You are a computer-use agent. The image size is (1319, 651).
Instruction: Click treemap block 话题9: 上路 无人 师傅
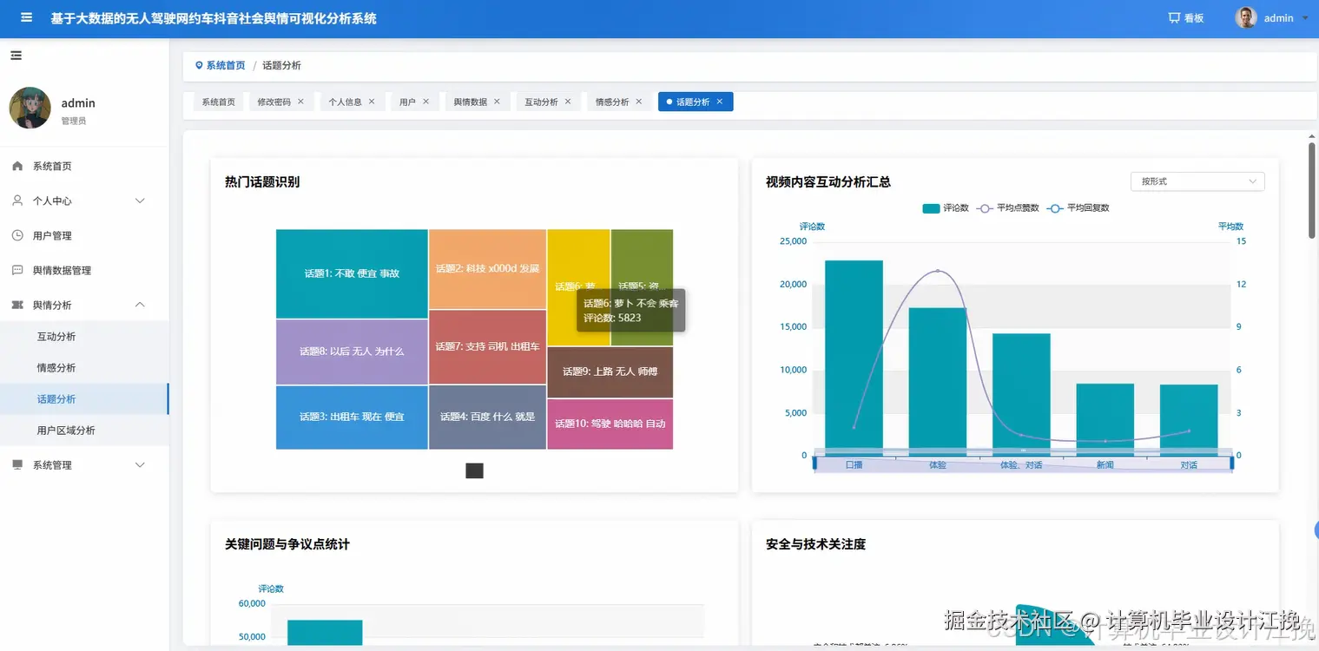(610, 372)
